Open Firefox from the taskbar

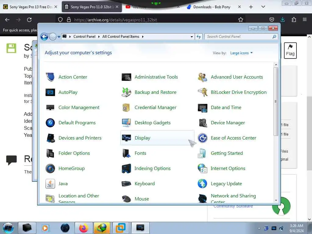pos(83,228)
